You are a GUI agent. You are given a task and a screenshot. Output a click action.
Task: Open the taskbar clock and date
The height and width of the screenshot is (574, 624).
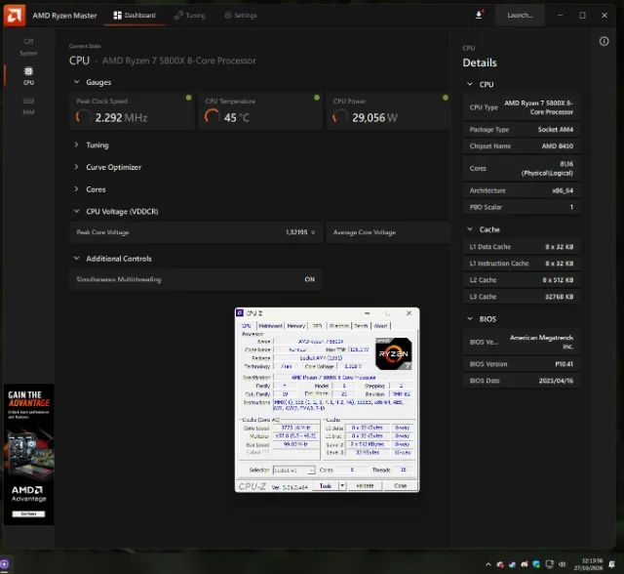click(x=589, y=564)
